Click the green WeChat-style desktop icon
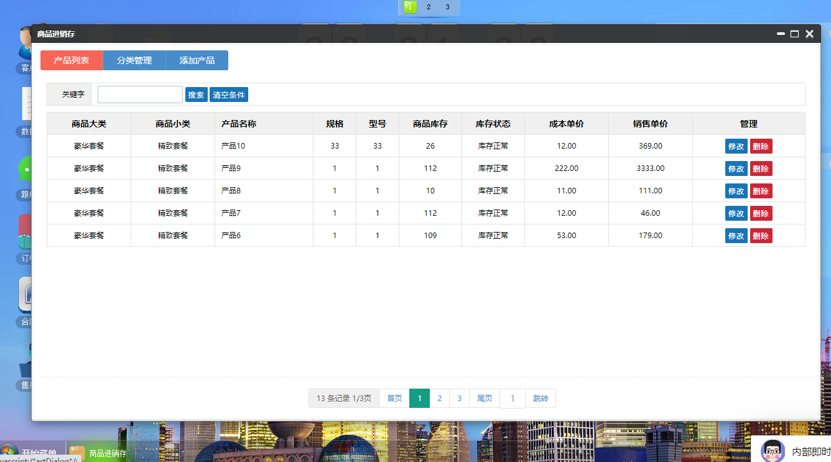The width and height of the screenshot is (831, 462). pos(24,169)
